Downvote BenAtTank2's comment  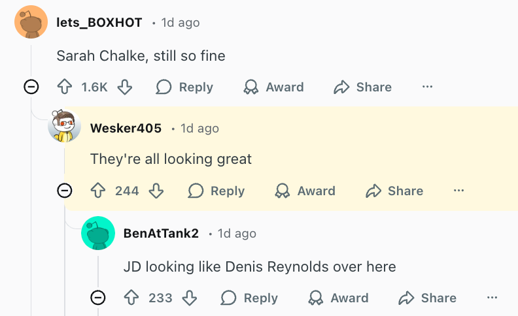point(189,298)
